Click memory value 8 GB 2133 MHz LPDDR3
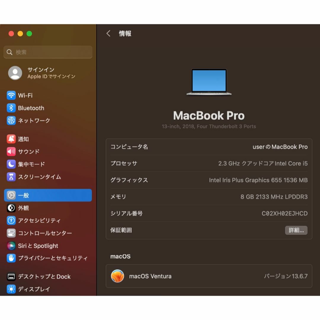The image size is (320, 320). click(x=274, y=197)
